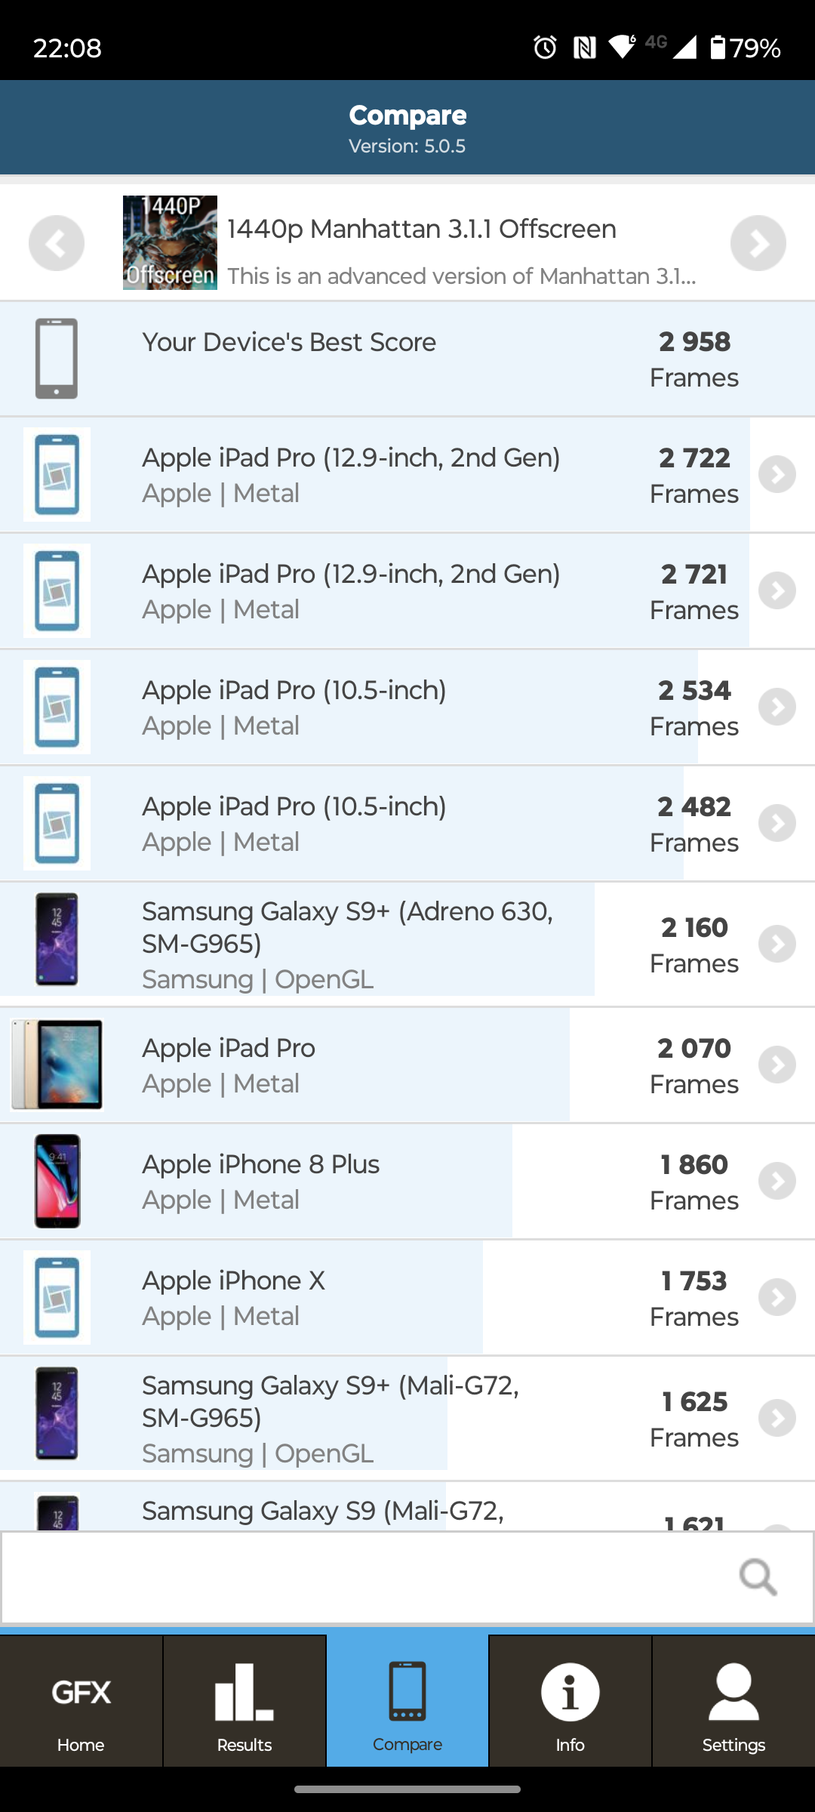Switch to the Results tab
The width and height of the screenshot is (815, 1812).
244,1703
